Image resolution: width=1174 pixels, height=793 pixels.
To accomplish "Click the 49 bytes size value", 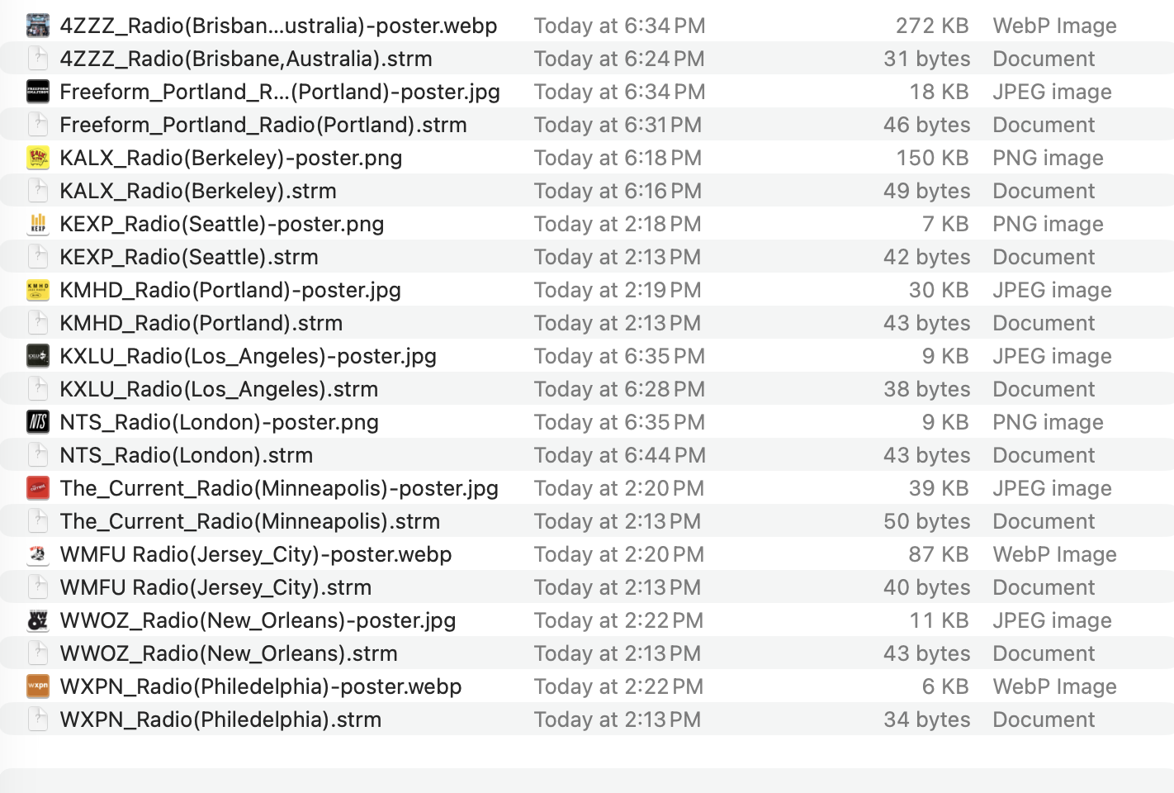I will pos(926,191).
